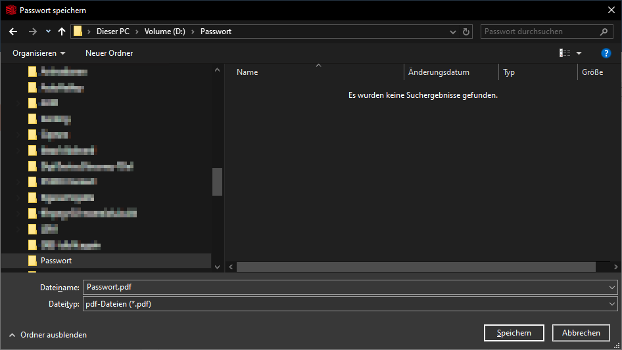The width and height of the screenshot is (622, 350).
Task: Open the Dateityp dropdown list
Action: [x=612, y=304]
